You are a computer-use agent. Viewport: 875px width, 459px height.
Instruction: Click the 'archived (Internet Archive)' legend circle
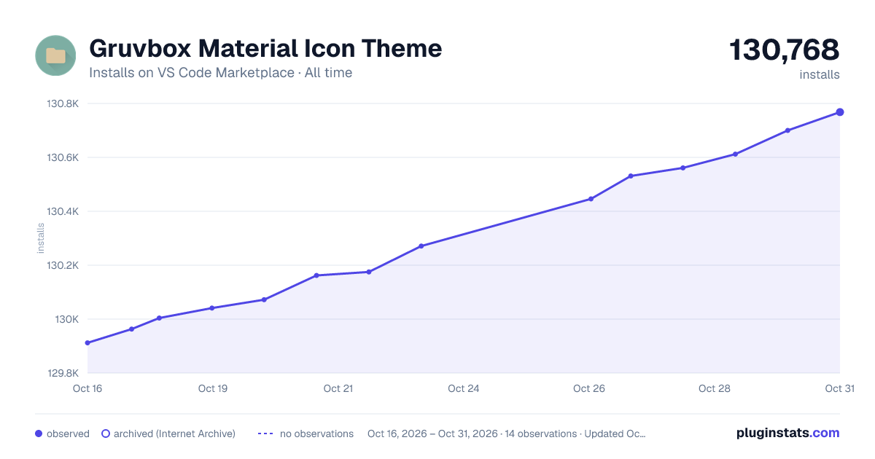tap(106, 433)
